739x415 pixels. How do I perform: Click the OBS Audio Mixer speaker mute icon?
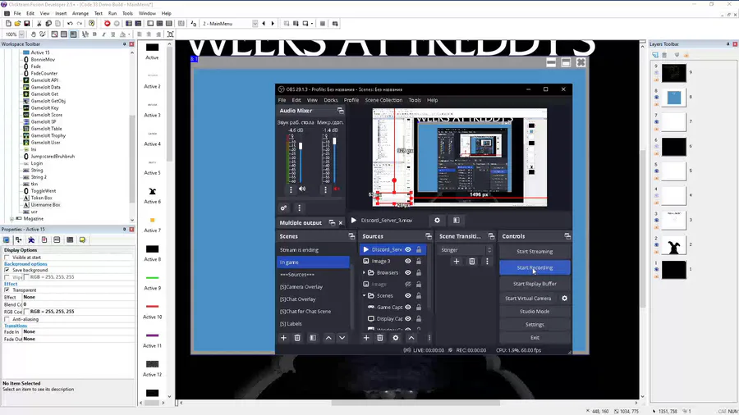coord(302,189)
